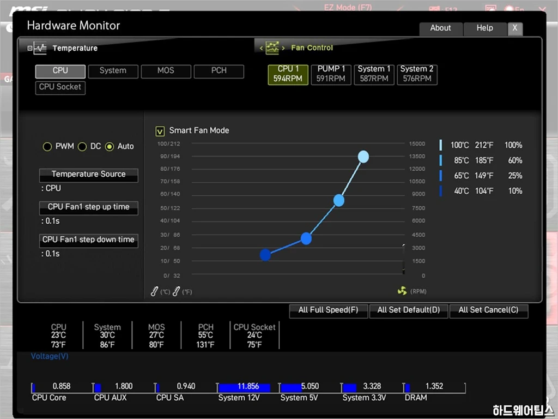Click the 100°C legend color swatch
558x419 pixels.
click(441, 145)
